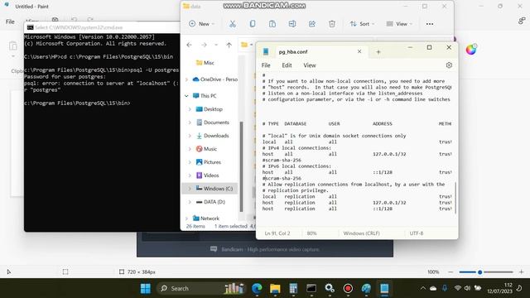Open the color wheel icon in Paint
530x298 pixels.
coord(471,50)
